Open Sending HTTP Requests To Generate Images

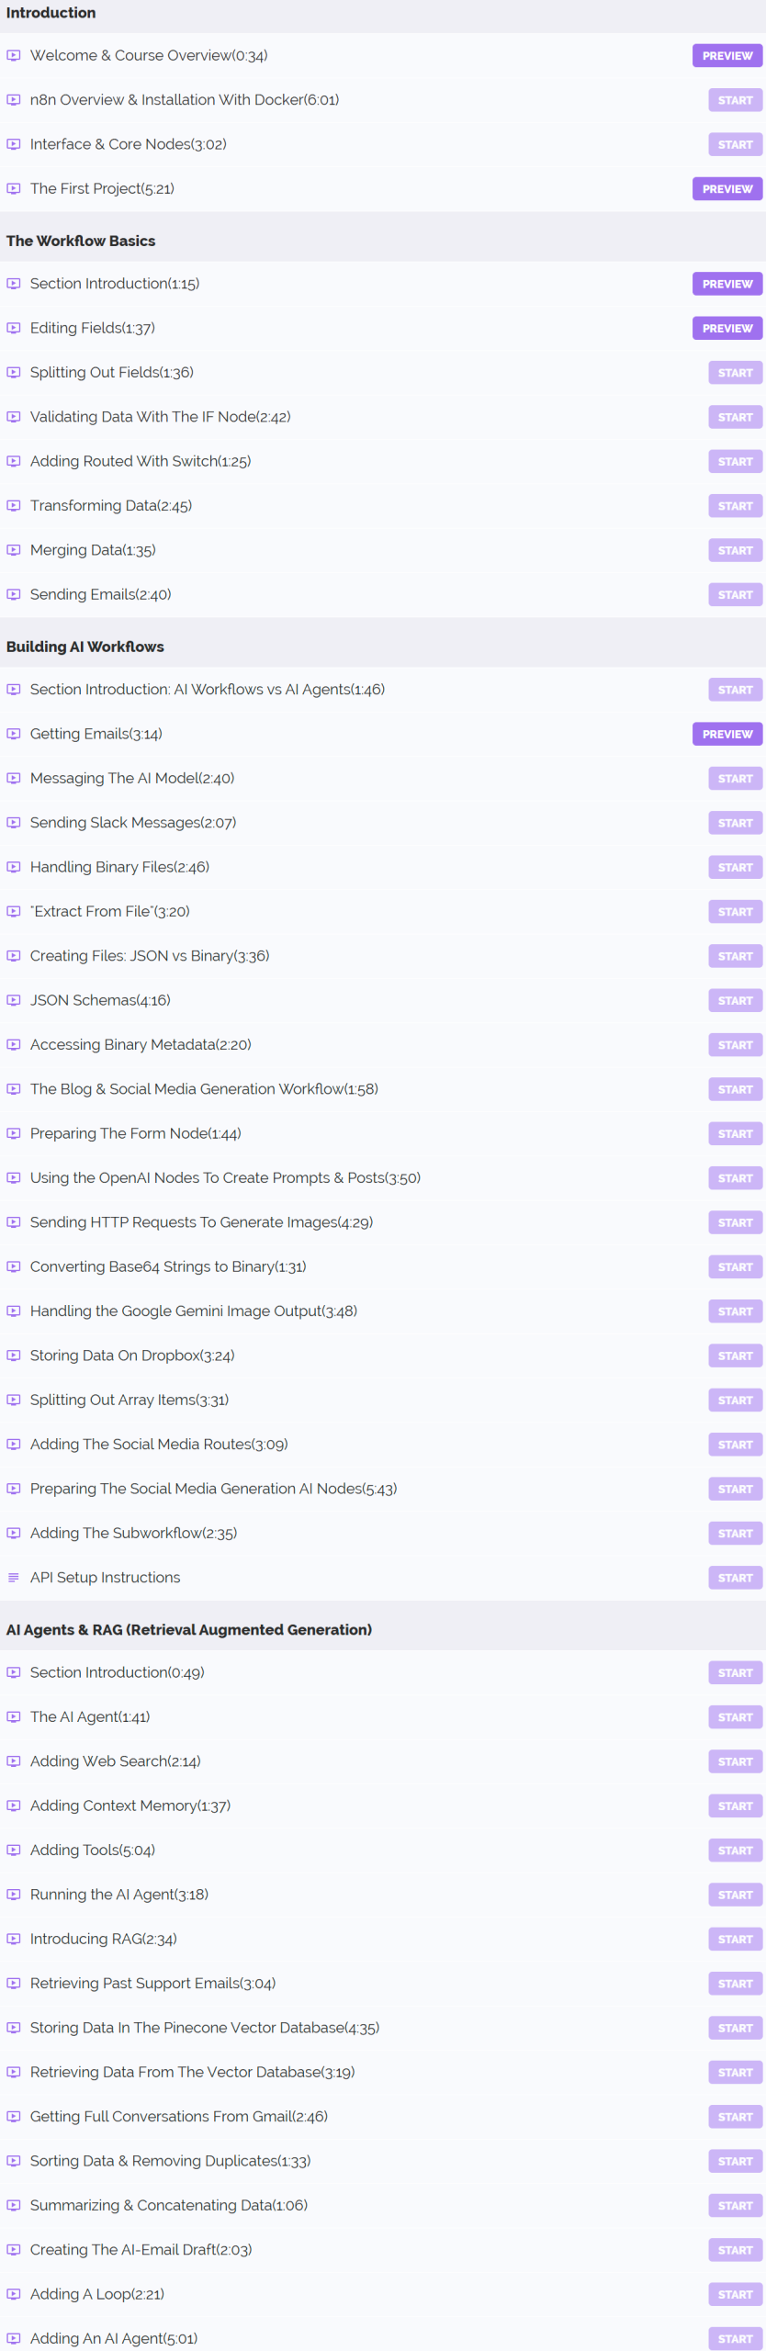pyautogui.click(x=201, y=1223)
